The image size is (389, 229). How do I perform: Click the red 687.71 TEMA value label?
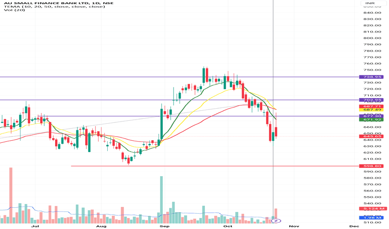point(371,107)
